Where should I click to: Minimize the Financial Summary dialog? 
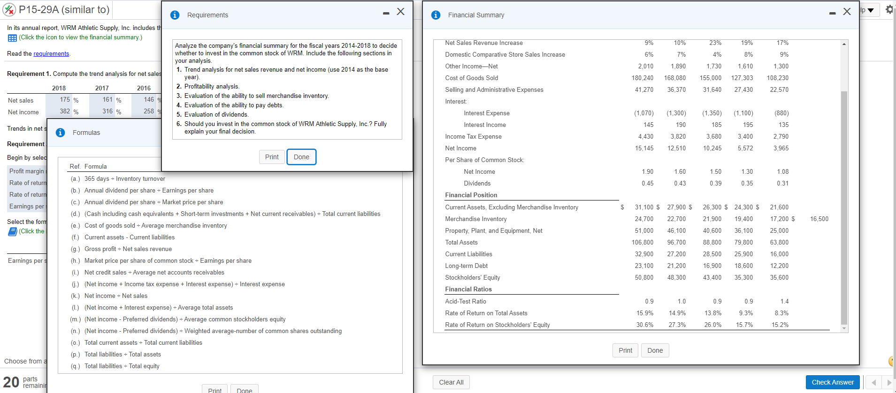(x=832, y=13)
